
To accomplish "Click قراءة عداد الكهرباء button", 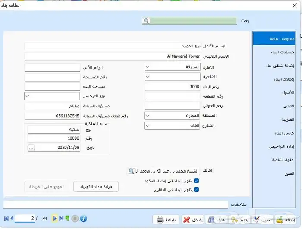I will tap(96, 187).
